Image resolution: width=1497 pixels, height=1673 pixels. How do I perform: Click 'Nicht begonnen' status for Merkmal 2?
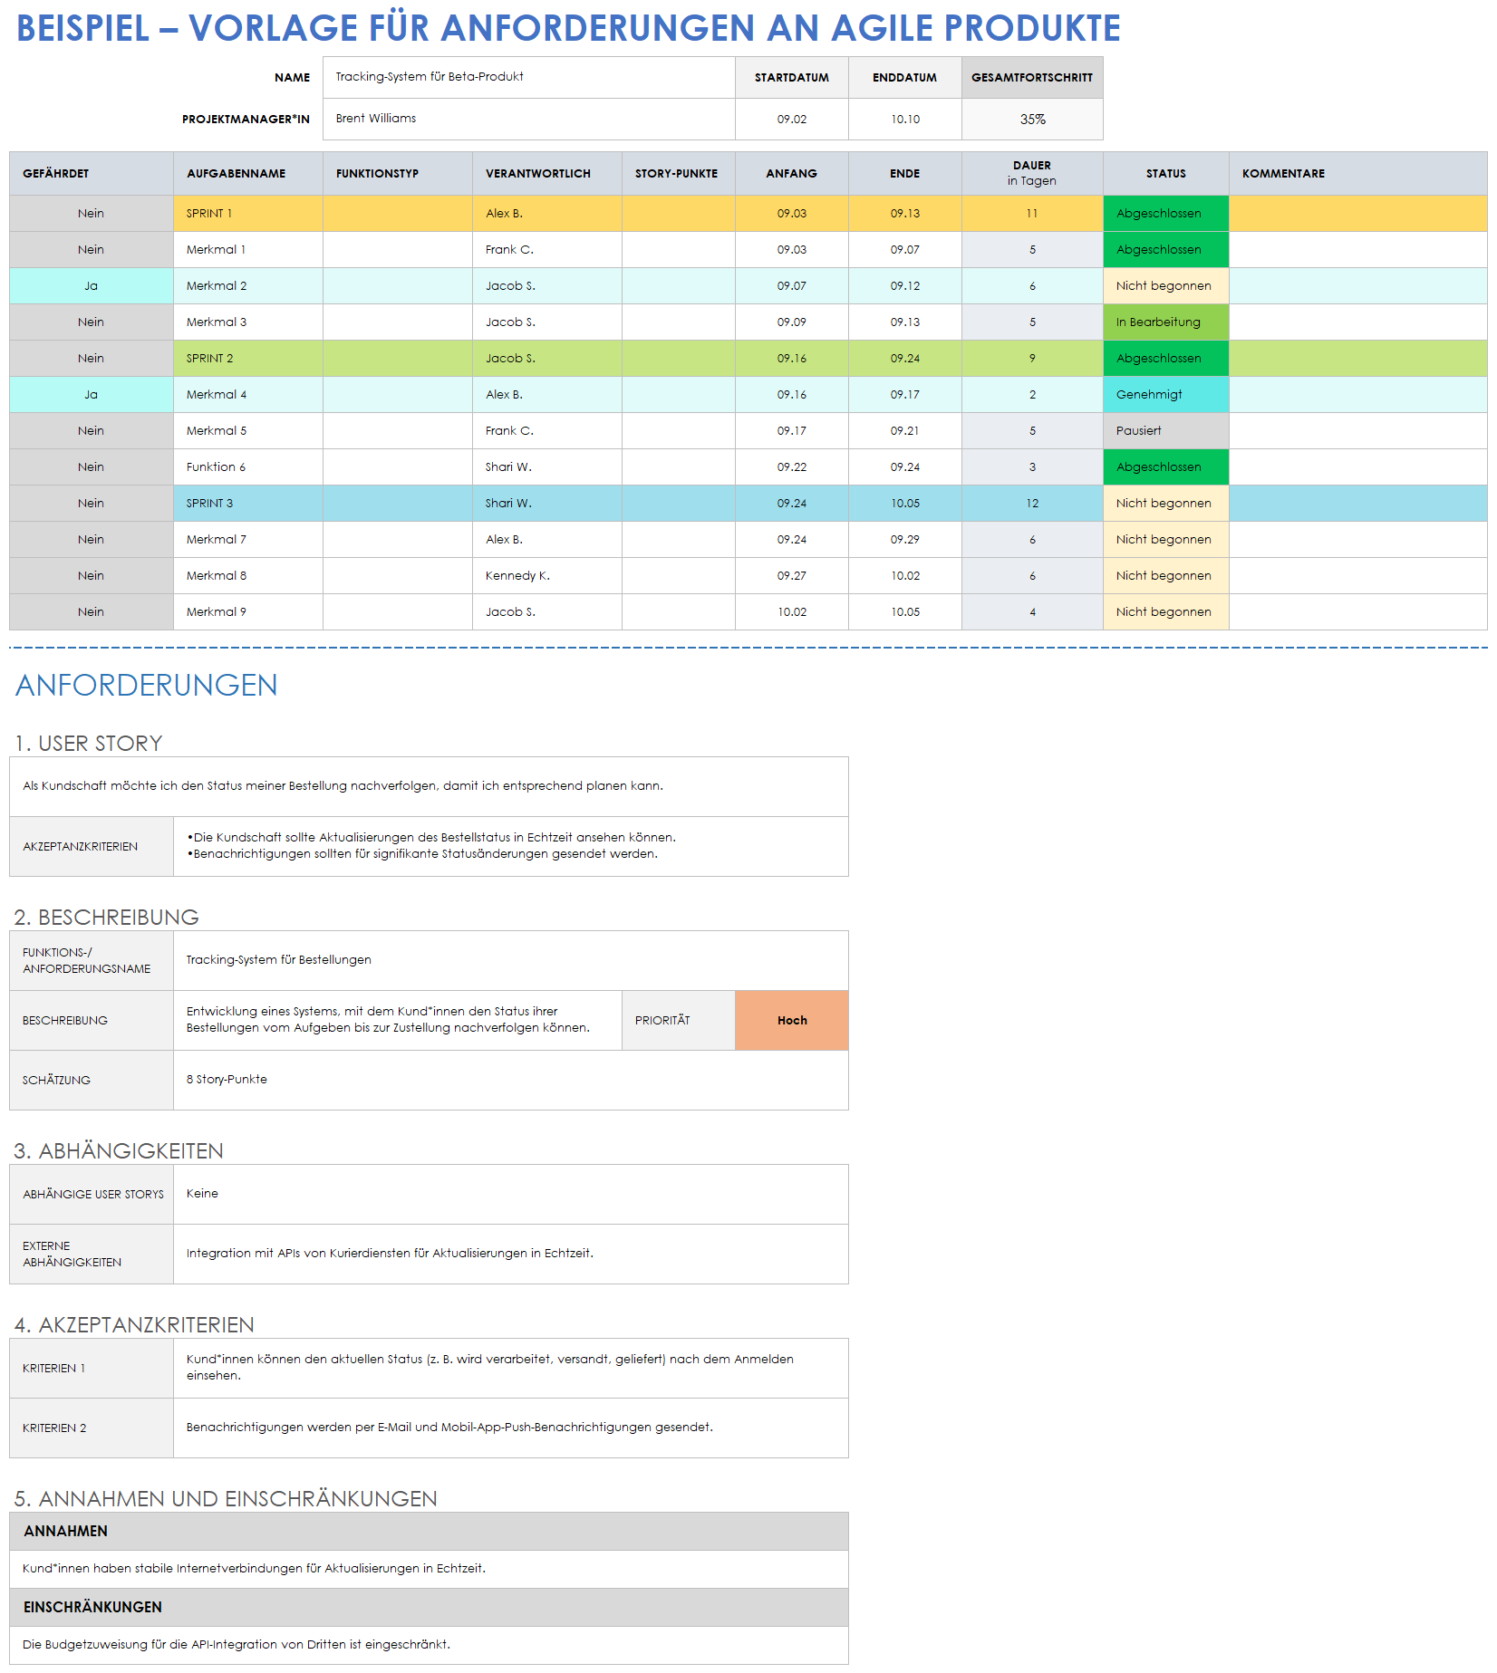click(1165, 285)
